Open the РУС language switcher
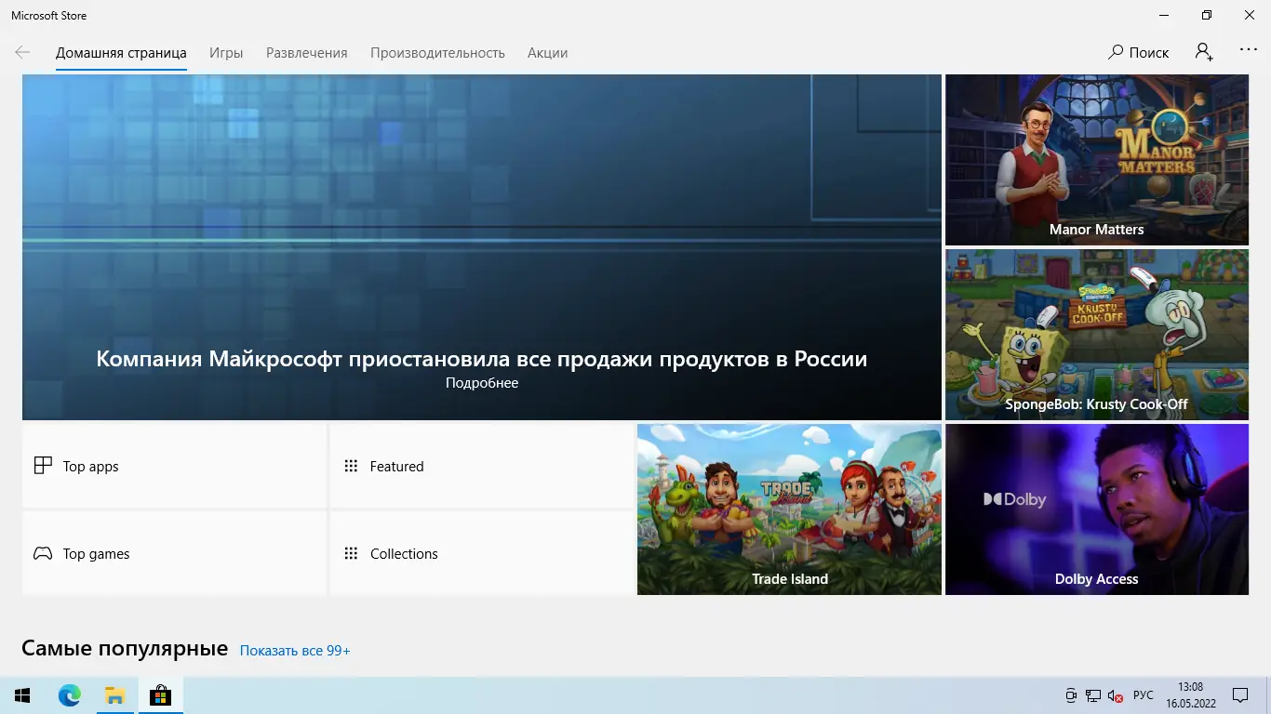The image size is (1271, 714). click(x=1142, y=694)
